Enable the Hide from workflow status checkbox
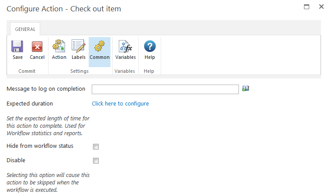 96,146
